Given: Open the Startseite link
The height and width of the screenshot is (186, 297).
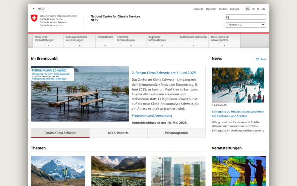Looking at the screenshot, I should [x=198, y=9].
